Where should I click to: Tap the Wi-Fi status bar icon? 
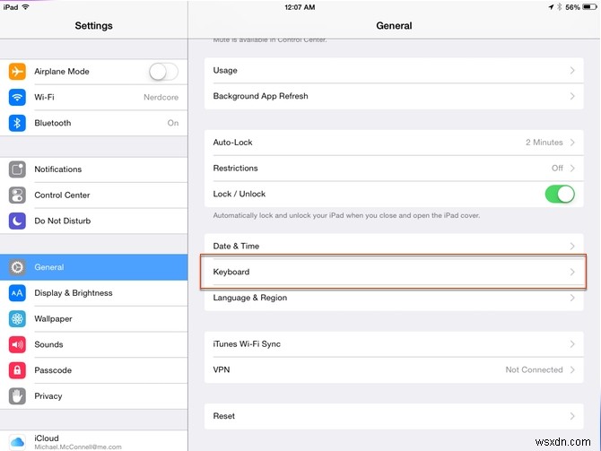(x=26, y=7)
